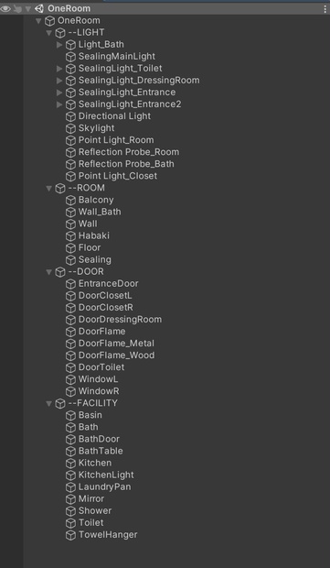Screen dimensions: 330x568
Task: Select Point Light_Closet in hierarchy
Action: point(118,176)
